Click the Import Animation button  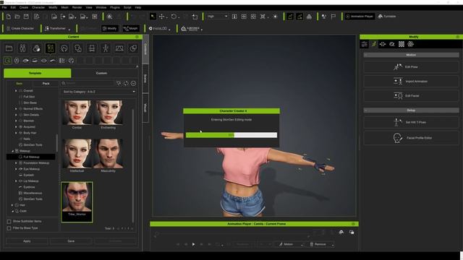pos(411,82)
